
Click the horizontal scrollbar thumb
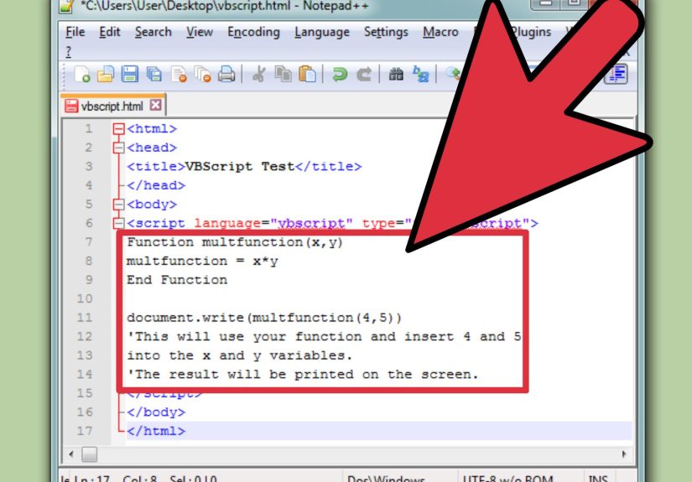pos(89,454)
